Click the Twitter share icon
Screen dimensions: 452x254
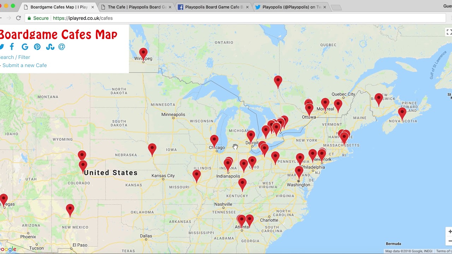click(x=1, y=47)
